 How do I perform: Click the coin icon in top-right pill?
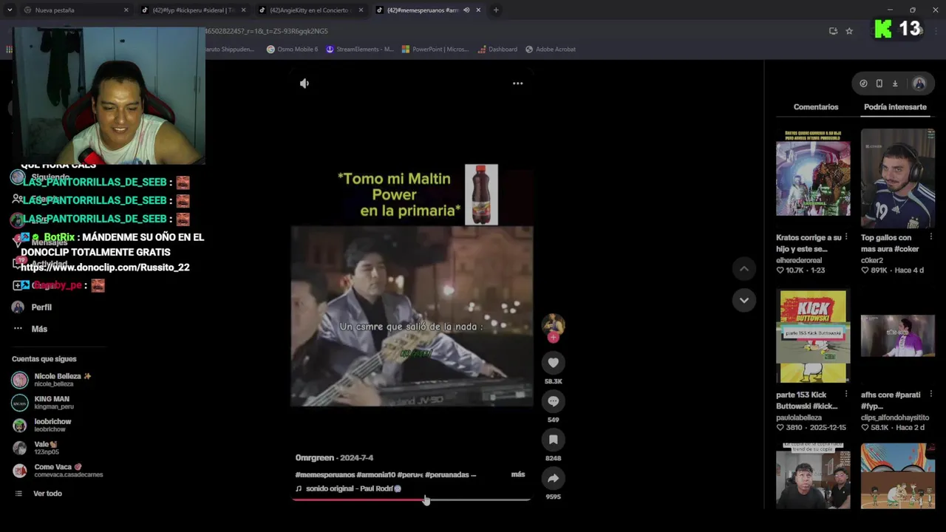[x=863, y=83]
